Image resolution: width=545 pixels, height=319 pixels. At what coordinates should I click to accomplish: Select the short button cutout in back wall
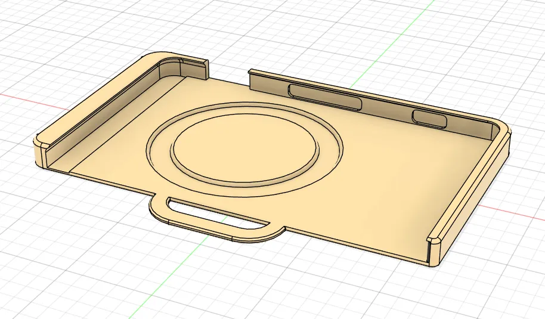click(x=429, y=119)
